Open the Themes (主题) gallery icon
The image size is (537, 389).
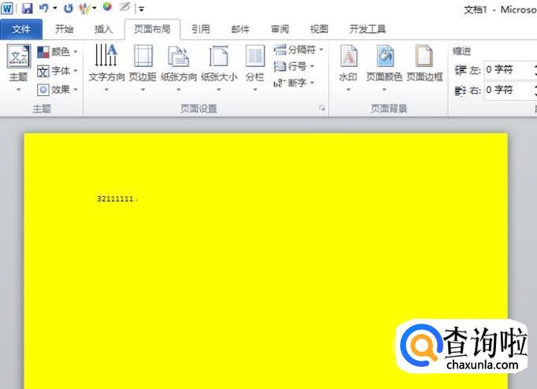pos(18,60)
